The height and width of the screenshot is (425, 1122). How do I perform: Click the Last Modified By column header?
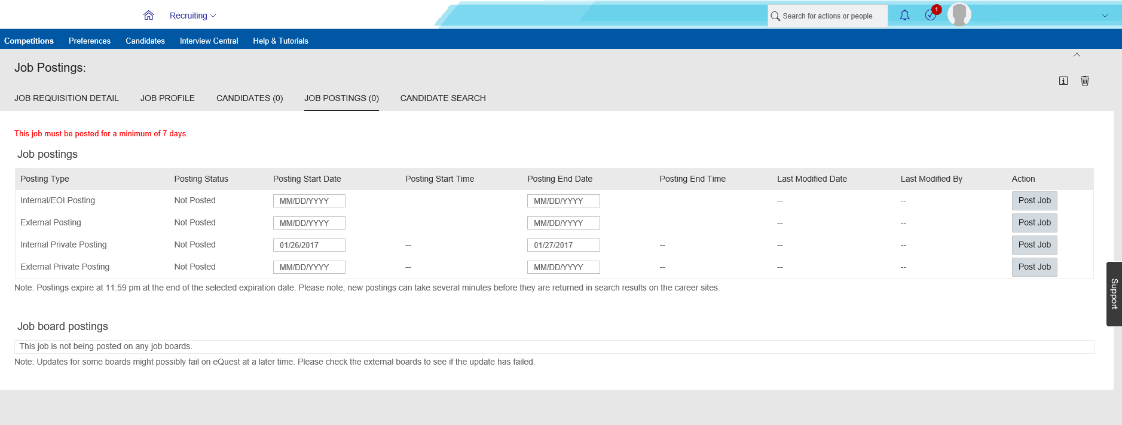point(932,179)
